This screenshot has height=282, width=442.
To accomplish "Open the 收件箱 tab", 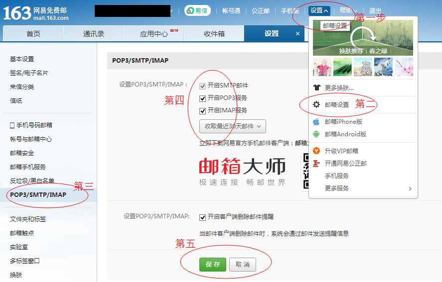I will 214,34.
